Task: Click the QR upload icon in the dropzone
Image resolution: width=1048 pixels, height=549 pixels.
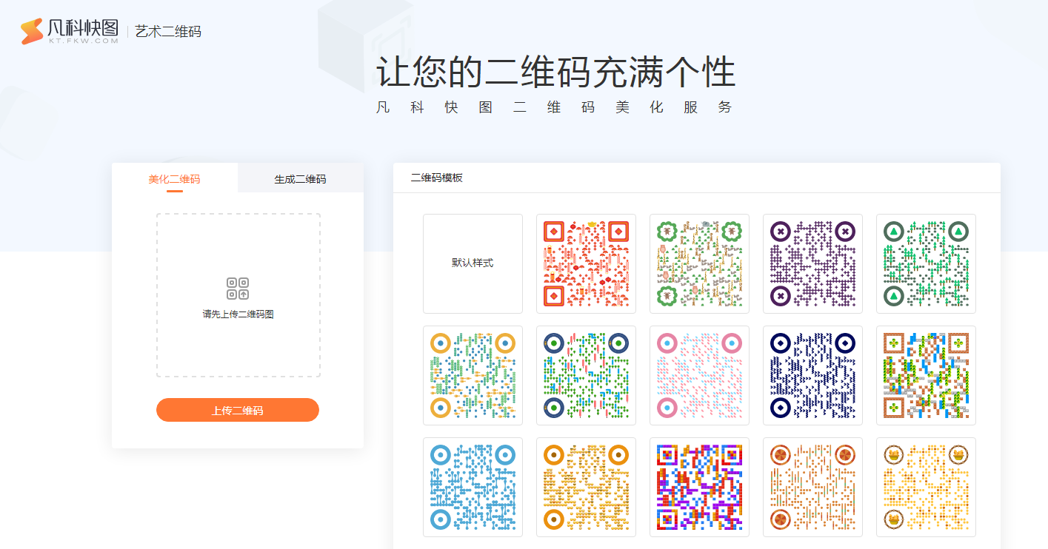Action: tap(238, 289)
